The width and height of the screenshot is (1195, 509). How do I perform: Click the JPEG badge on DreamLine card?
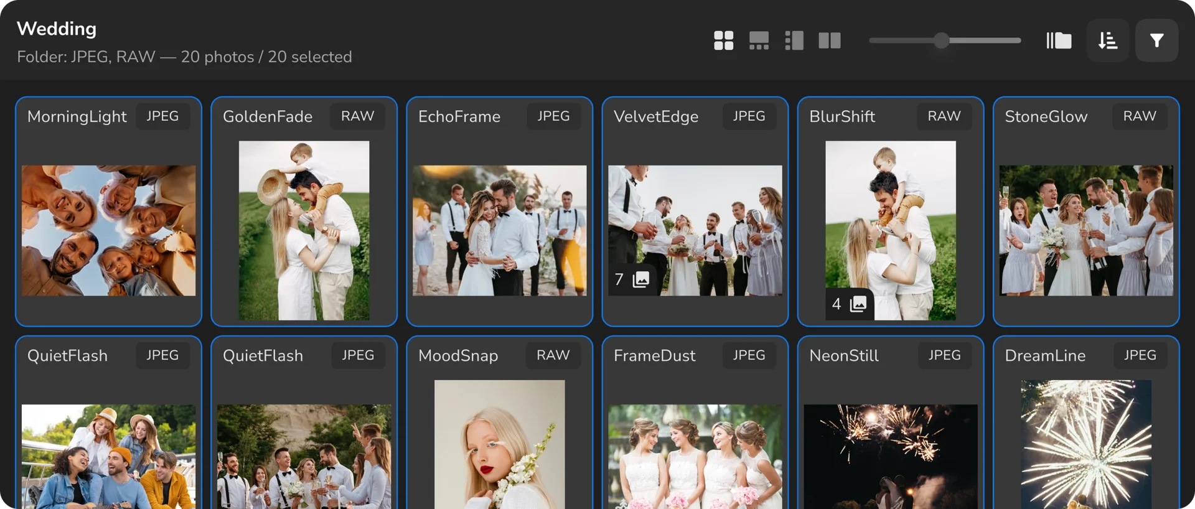tap(1140, 355)
